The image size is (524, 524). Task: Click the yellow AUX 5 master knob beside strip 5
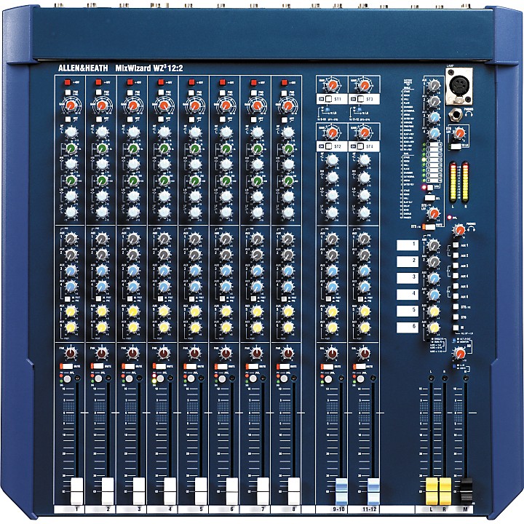[x=434, y=311]
